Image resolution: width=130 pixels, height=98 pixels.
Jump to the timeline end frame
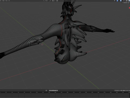(57, 90)
